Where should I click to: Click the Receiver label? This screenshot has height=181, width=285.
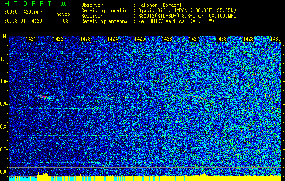tap(92, 16)
